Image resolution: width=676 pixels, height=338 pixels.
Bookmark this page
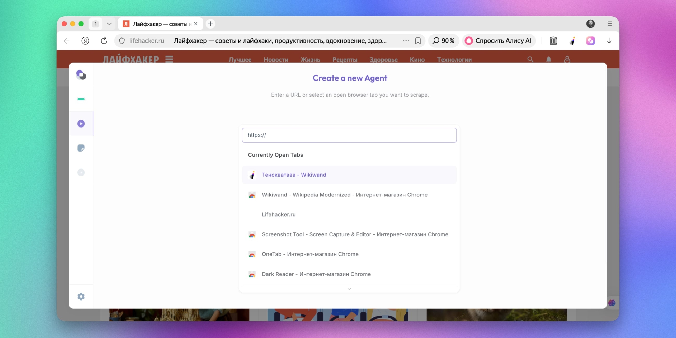point(418,41)
